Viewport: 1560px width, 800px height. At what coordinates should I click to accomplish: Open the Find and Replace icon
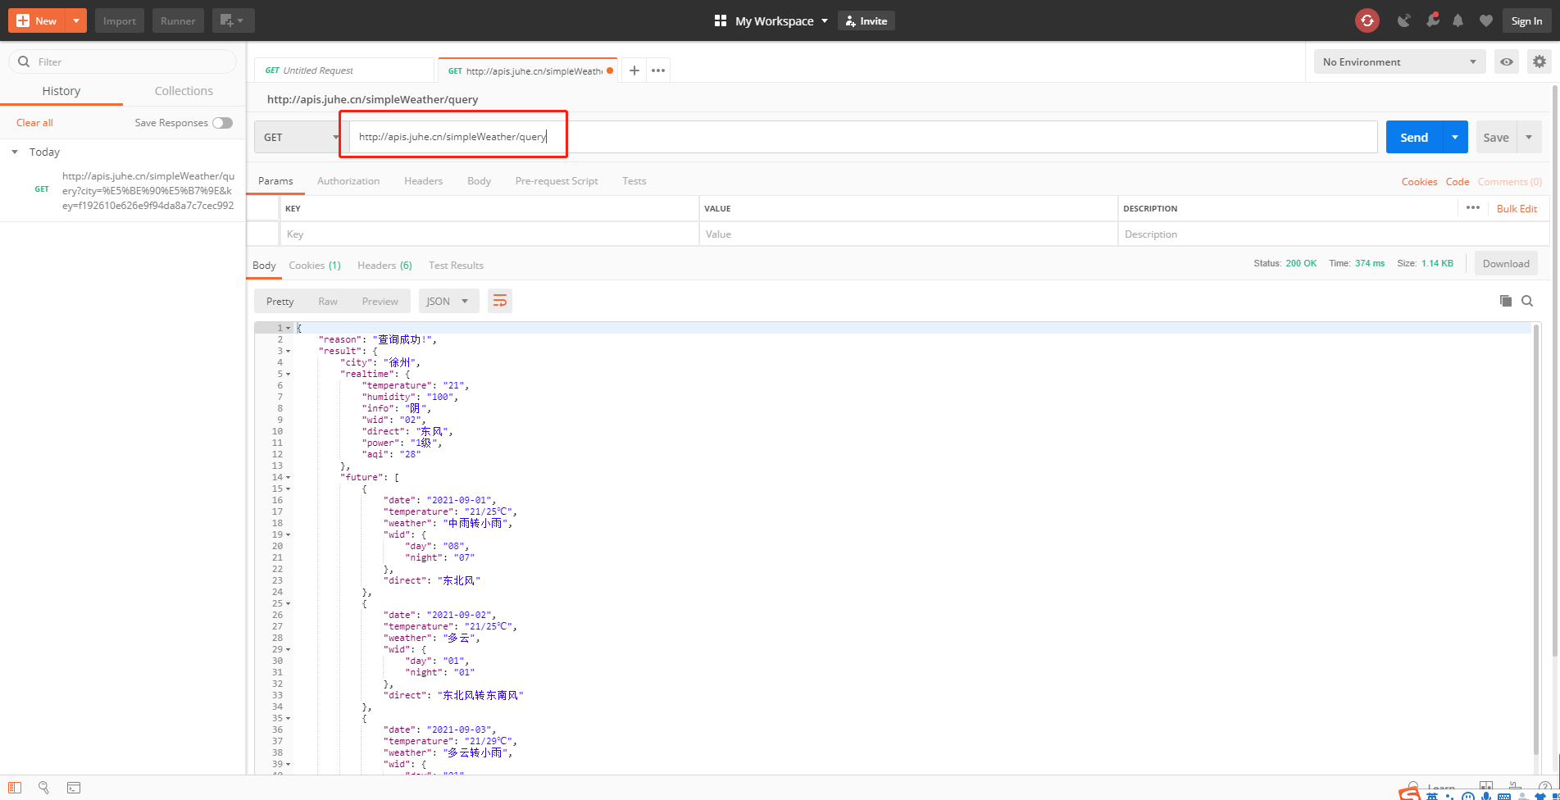(x=44, y=788)
